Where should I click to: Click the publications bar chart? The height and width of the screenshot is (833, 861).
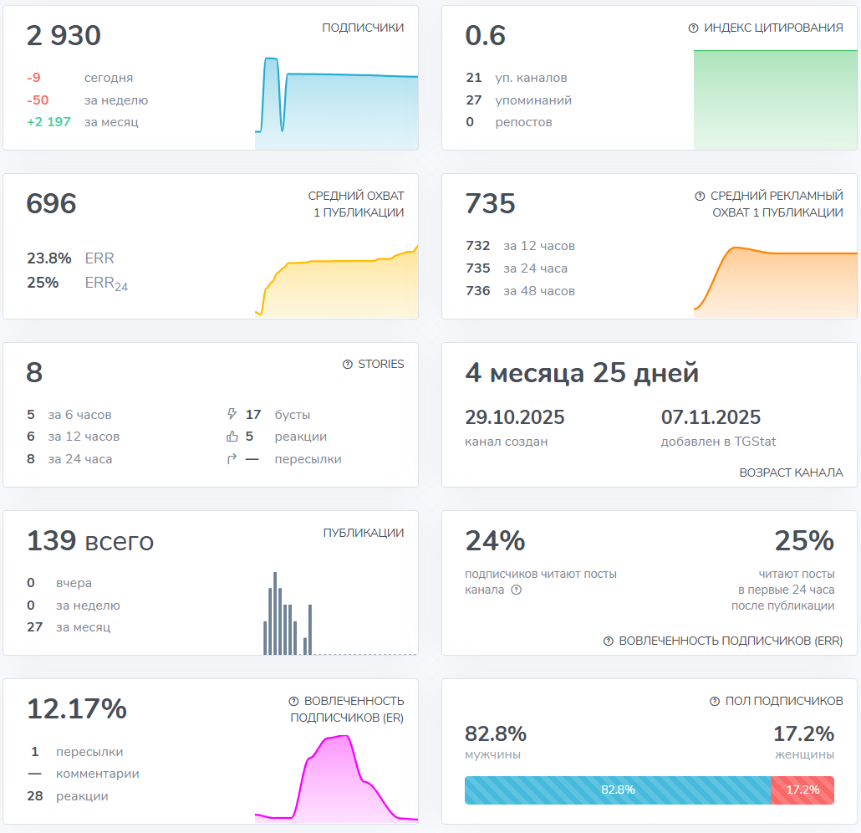click(x=284, y=611)
